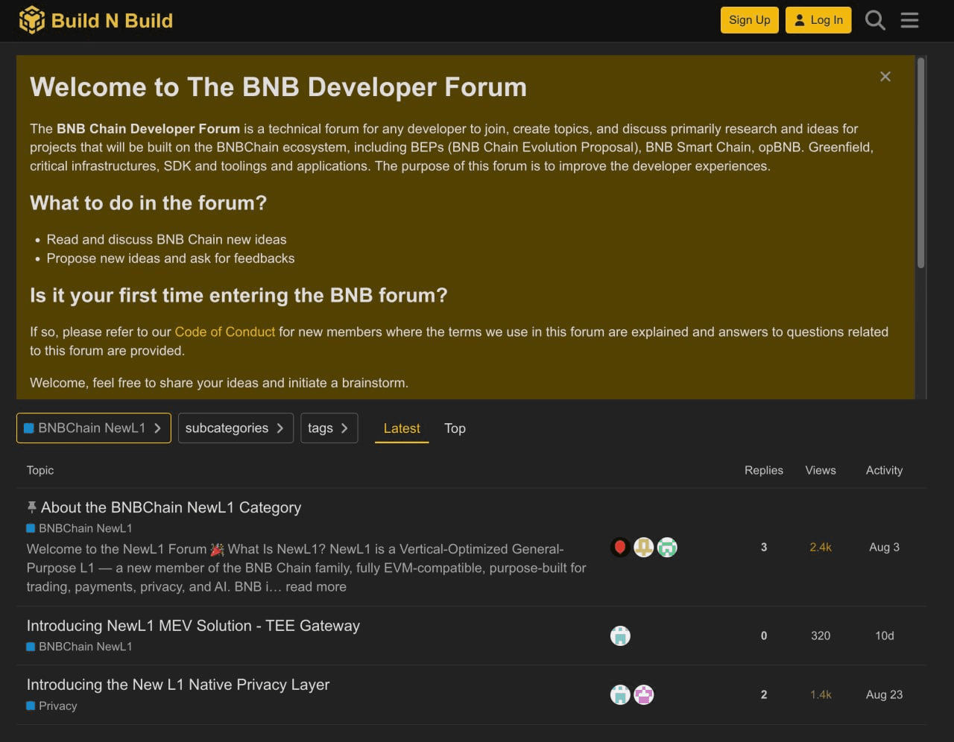Open the Code of Conduct link

(225, 332)
